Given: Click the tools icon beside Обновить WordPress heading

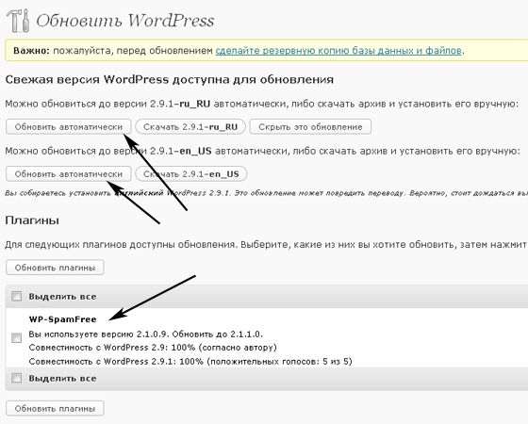Looking at the screenshot, I should (18, 21).
